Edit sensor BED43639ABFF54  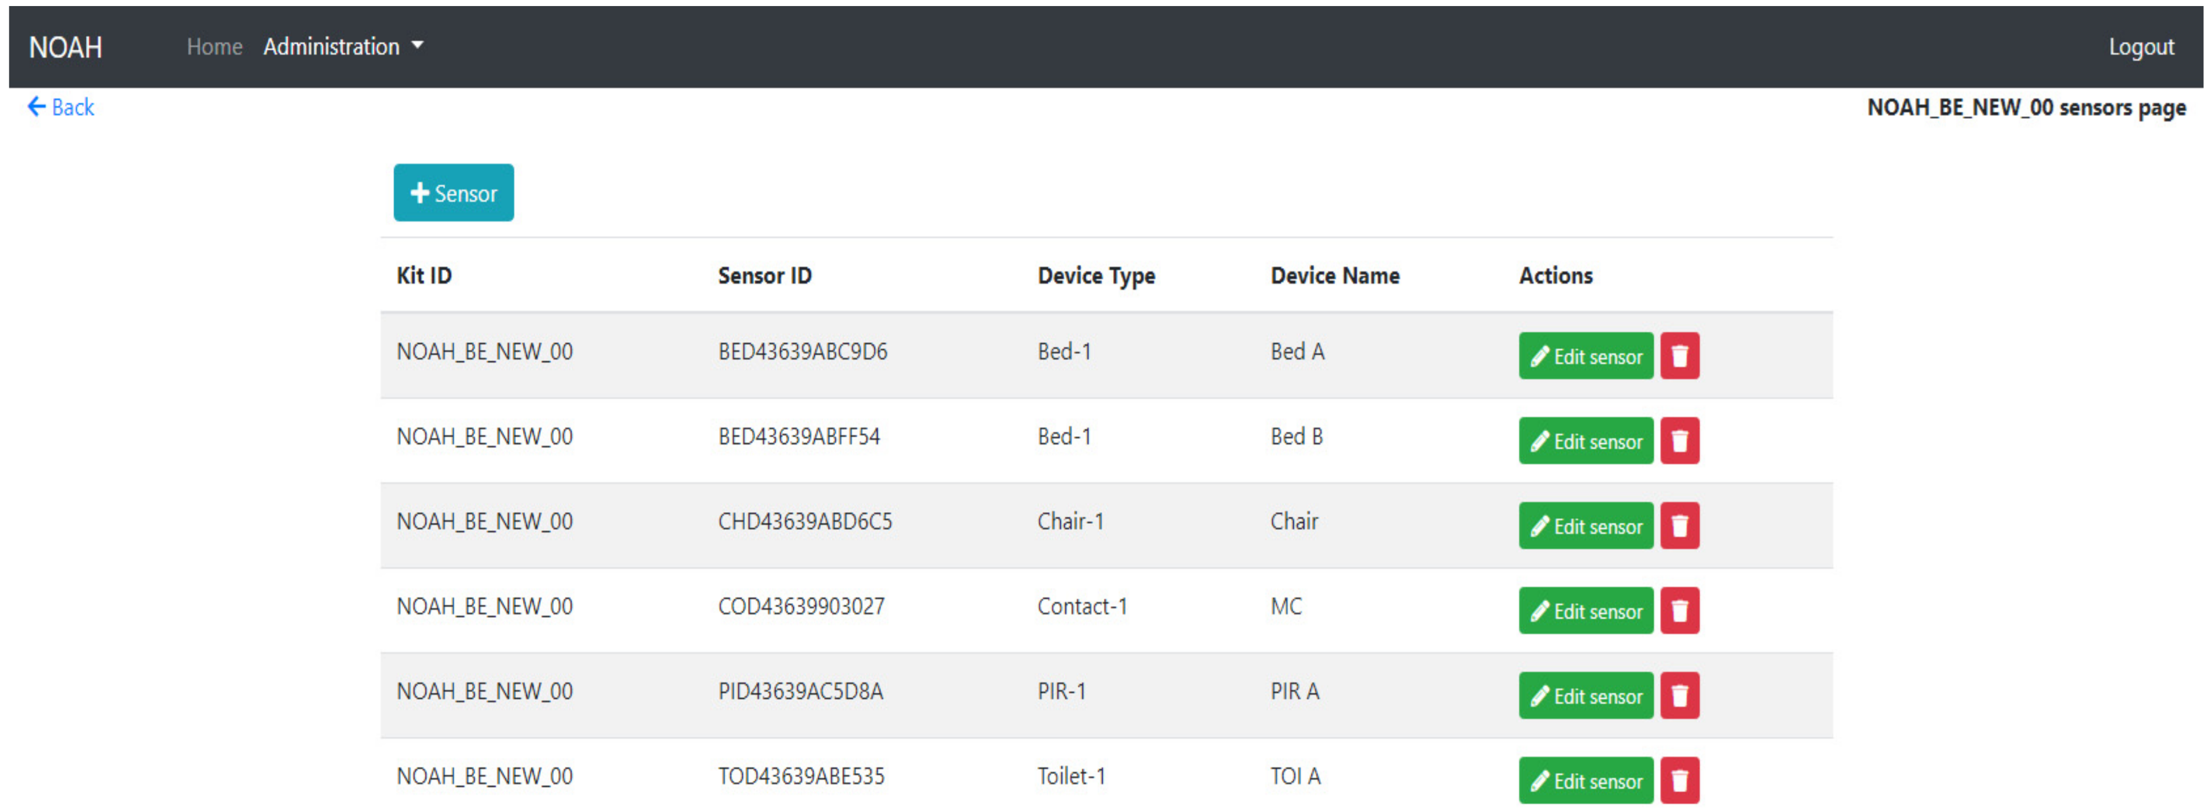pyautogui.click(x=1585, y=441)
